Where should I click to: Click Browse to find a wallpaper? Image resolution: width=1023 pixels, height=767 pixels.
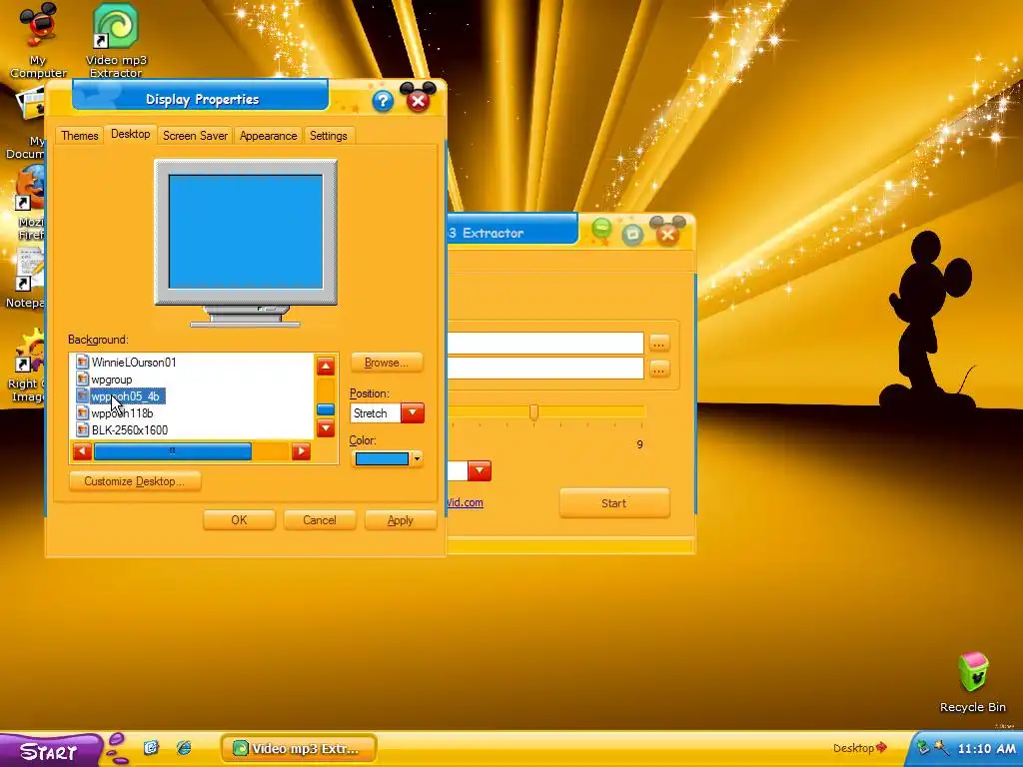click(387, 363)
